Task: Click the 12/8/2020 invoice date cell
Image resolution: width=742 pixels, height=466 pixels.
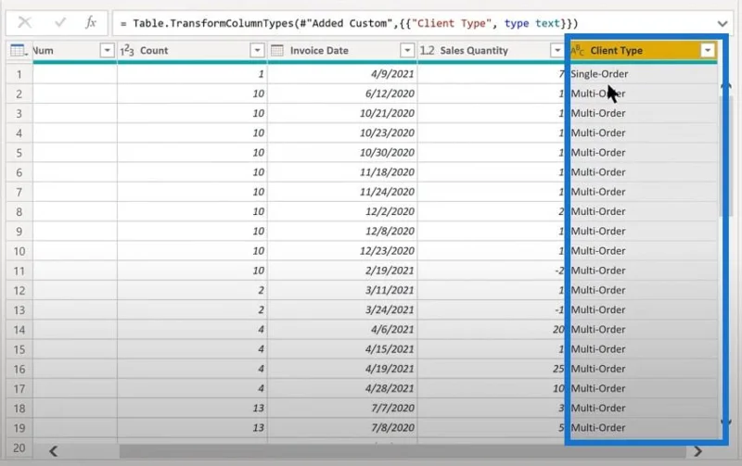Action: [x=342, y=231]
